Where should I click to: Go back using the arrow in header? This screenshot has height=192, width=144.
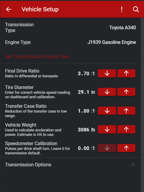(9, 9)
